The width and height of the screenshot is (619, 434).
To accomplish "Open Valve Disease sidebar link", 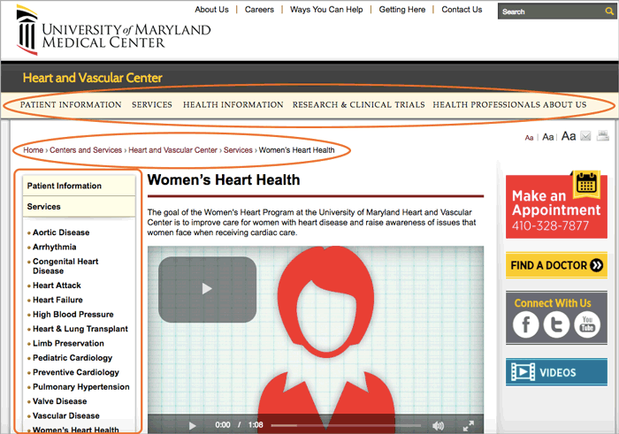I will point(59,401).
